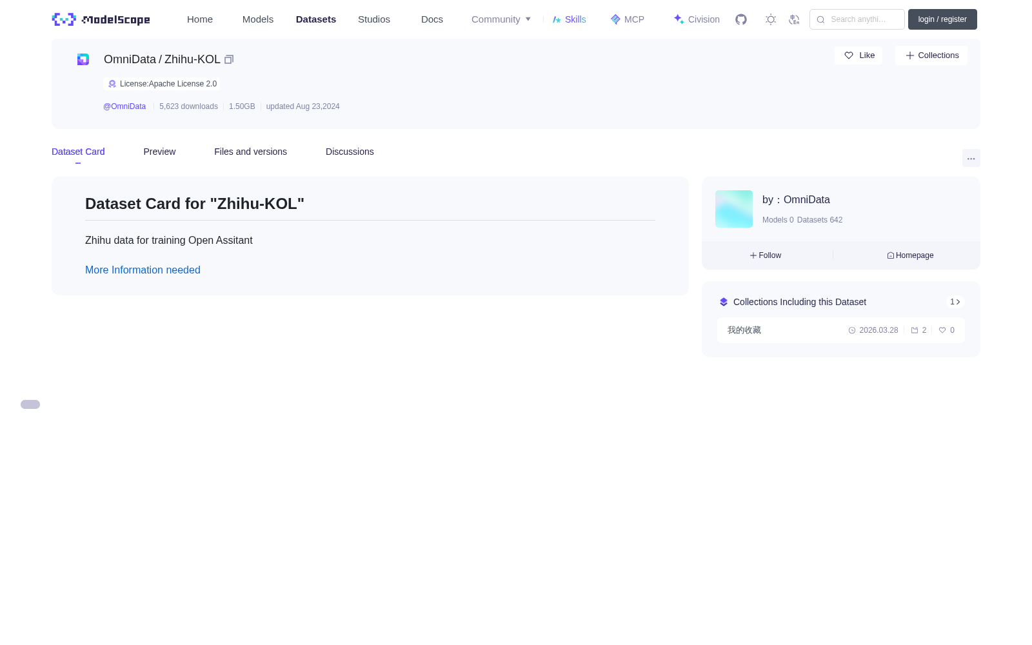This screenshot has width=1032, height=645.
Task: Copy the dataset name OmniData/Zhihu-KOL icon
Action: point(229,59)
